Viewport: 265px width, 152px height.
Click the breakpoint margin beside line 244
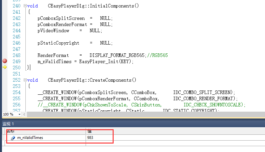[x=5, y=31]
